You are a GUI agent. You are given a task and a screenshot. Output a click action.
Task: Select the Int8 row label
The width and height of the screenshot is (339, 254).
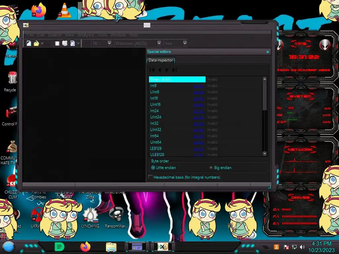tap(153, 86)
